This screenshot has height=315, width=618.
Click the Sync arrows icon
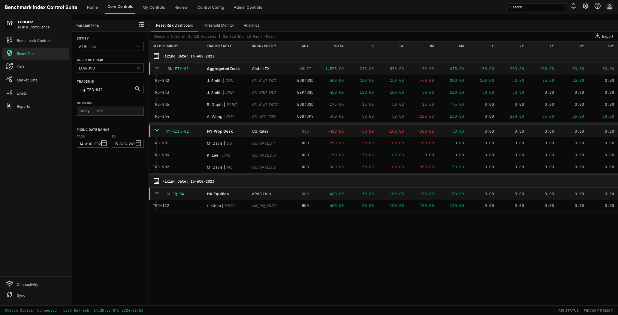pos(10,295)
